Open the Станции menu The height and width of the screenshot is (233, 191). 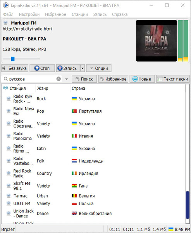pyautogui.click(x=80, y=14)
